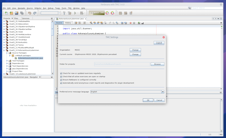
Task: Expand the Osa01_01.Hiekkalaatikko project node
Action: click(4, 21)
